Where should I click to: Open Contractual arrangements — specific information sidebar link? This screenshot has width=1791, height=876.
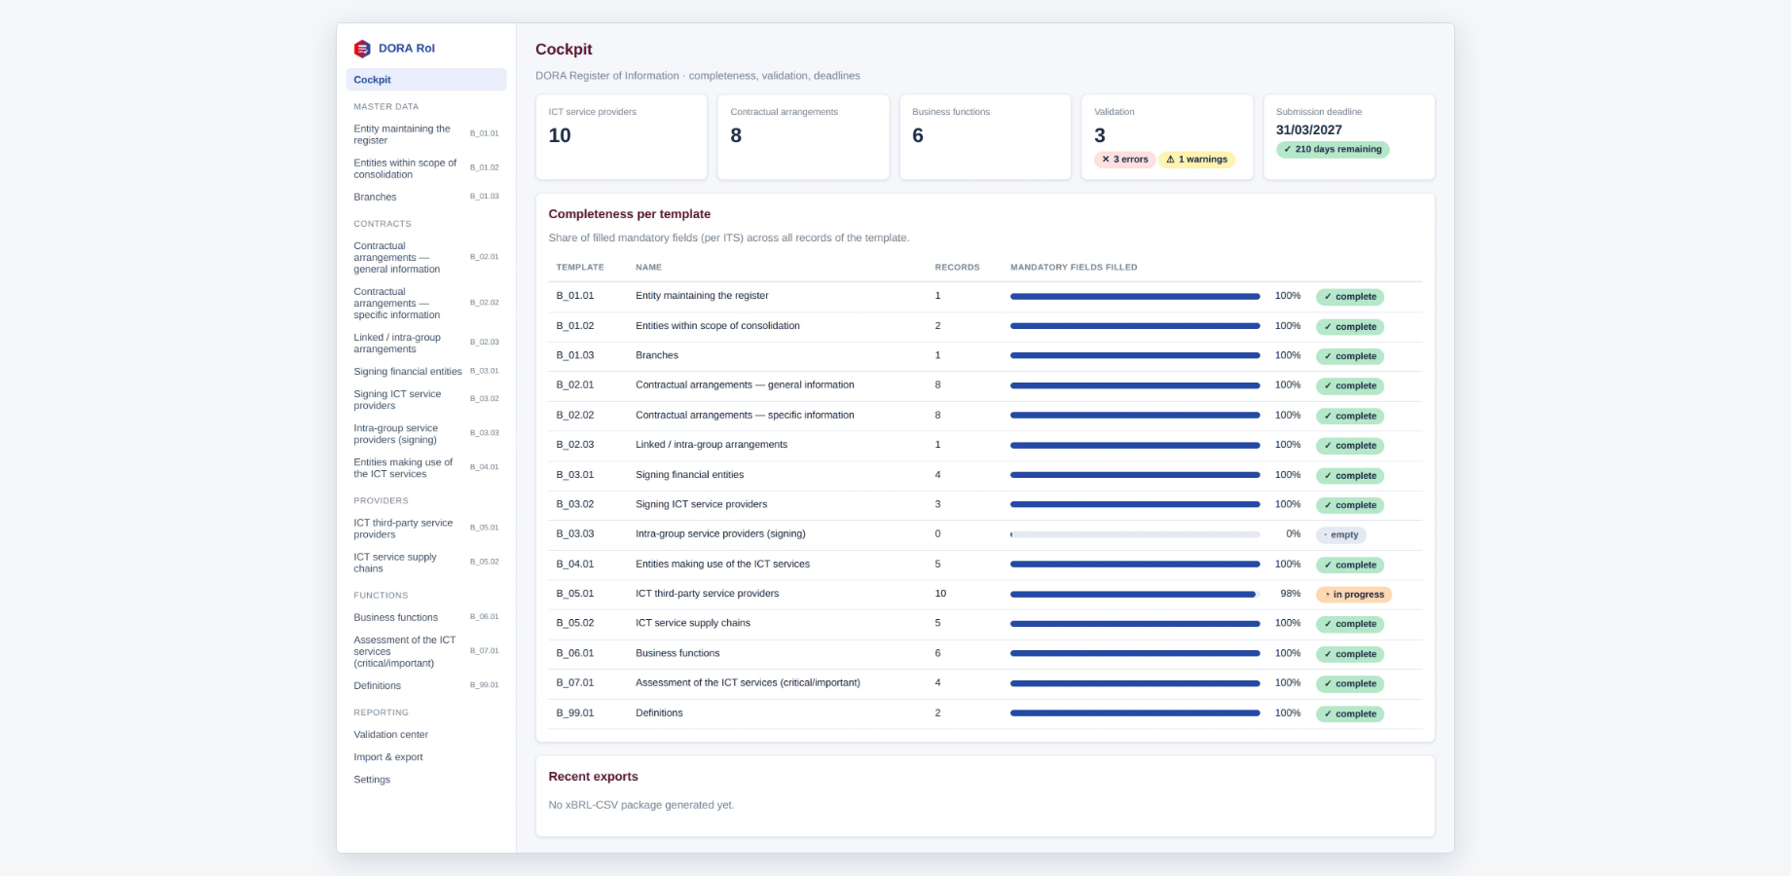point(426,304)
